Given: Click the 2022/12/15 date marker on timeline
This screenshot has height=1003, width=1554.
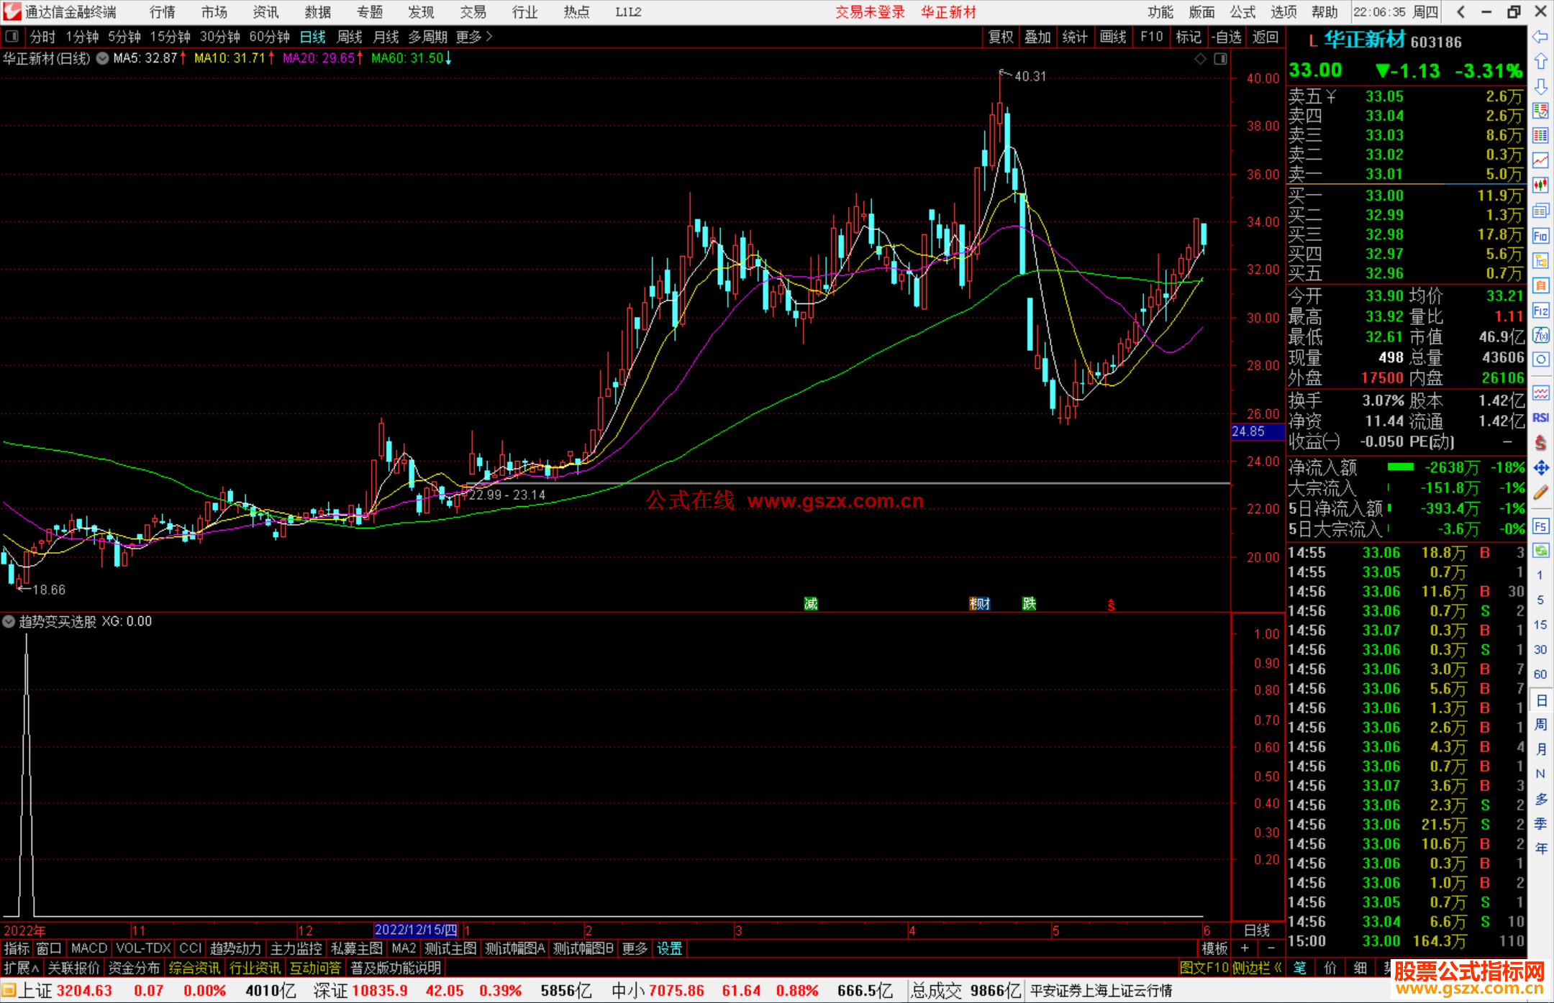Looking at the screenshot, I should 416,930.
